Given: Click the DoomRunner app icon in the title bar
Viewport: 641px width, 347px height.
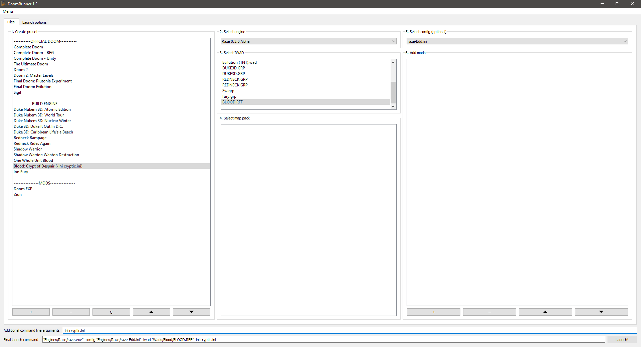Looking at the screenshot, I should point(3,4).
